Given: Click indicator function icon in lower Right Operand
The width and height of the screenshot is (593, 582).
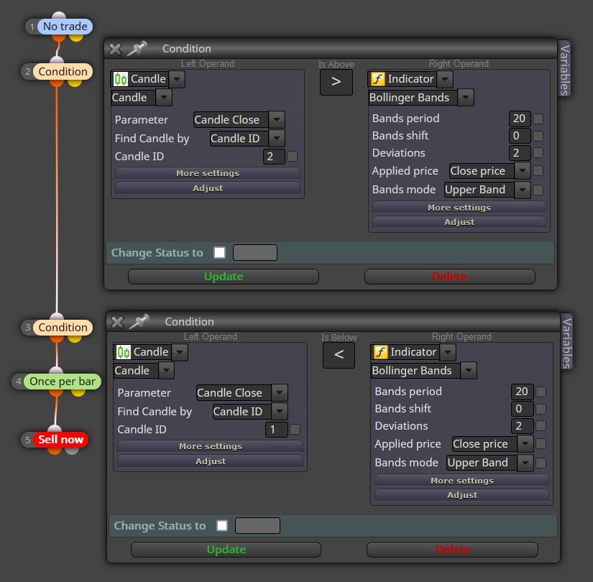Looking at the screenshot, I should point(380,352).
